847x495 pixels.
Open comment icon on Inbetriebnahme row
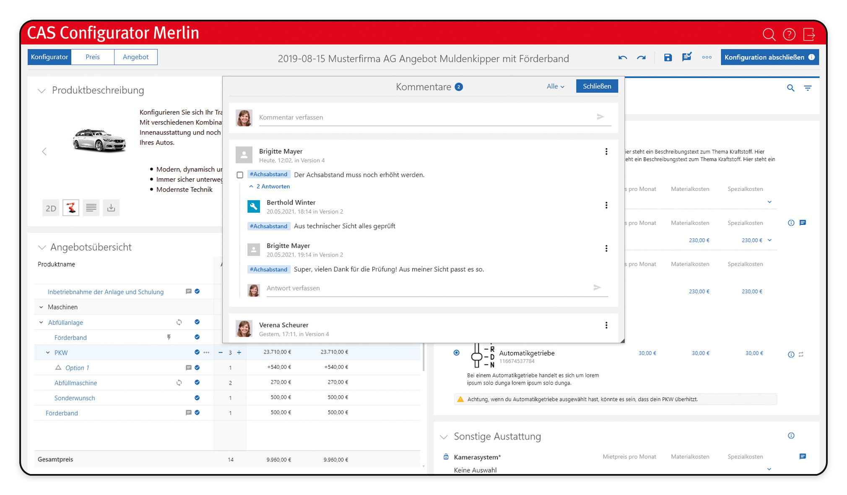[189, 291]
